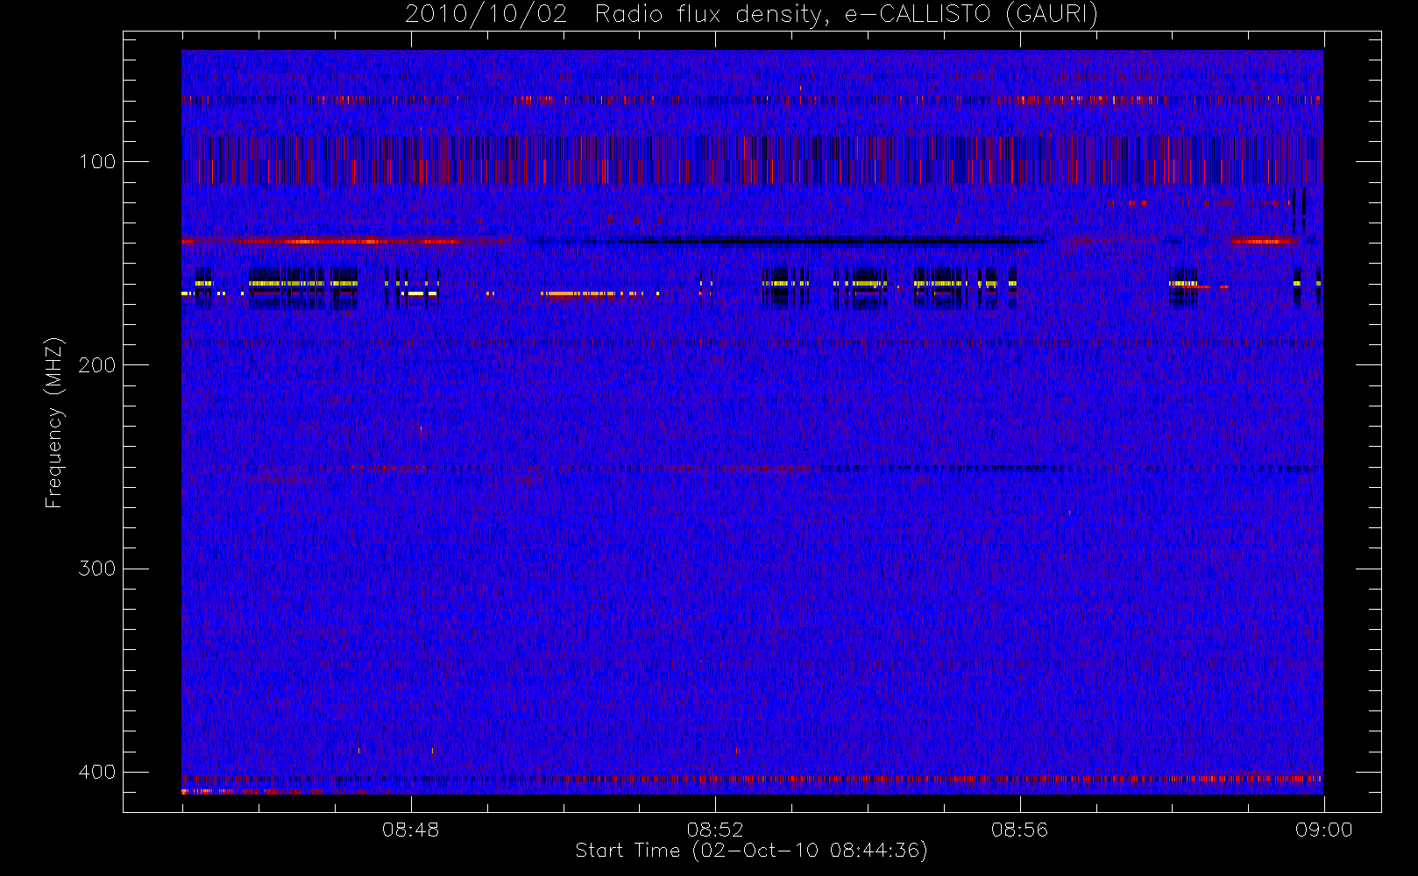This screenshot has width=1418, height=876.
Task: Click the 'Frequency (MHZ)' axis label
Action: coord(54,422)
